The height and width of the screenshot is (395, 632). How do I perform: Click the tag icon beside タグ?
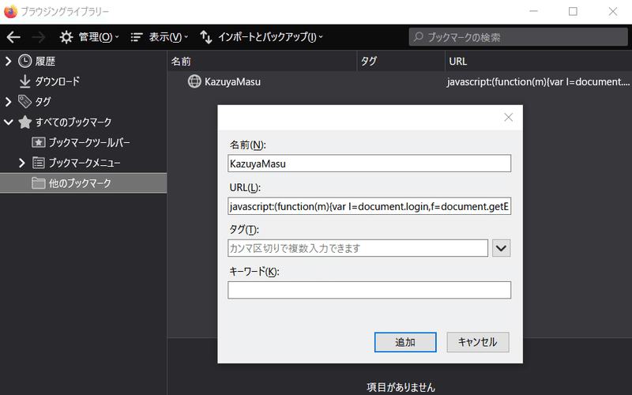[x=25, y=102]
